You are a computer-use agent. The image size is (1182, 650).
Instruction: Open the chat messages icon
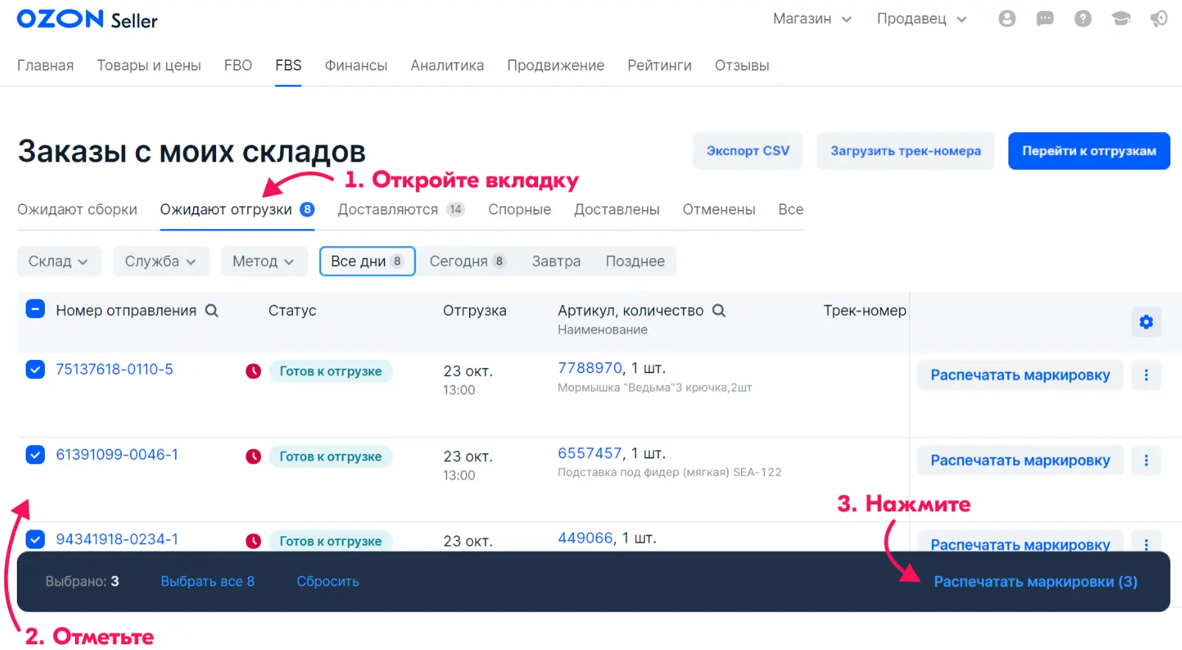pos(1045,19)
